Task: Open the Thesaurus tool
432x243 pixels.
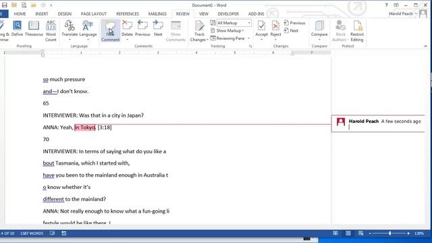Action: click(x=34, y=28)
